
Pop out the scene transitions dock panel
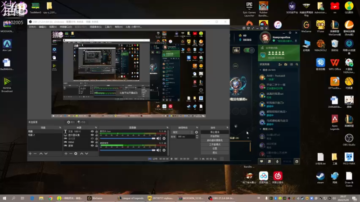[x=197, y=127]
